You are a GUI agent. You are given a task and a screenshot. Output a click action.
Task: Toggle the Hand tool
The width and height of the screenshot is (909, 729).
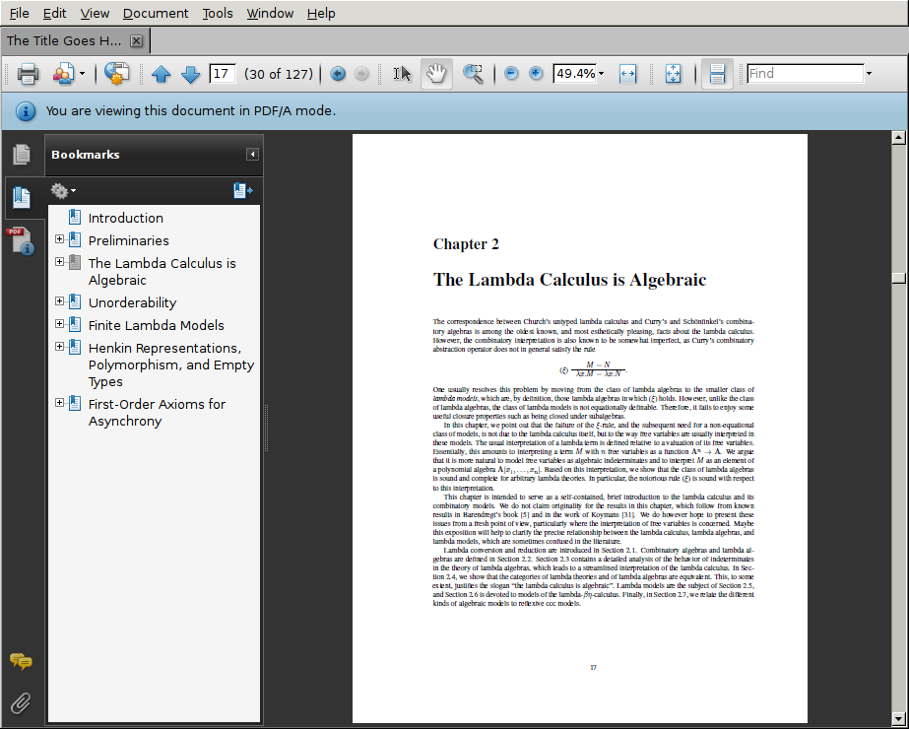(x=436, y=74)
